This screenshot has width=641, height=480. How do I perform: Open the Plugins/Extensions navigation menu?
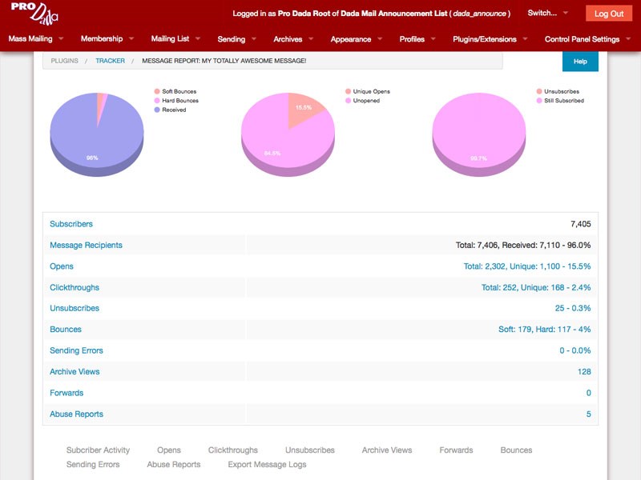pos(490,39)
